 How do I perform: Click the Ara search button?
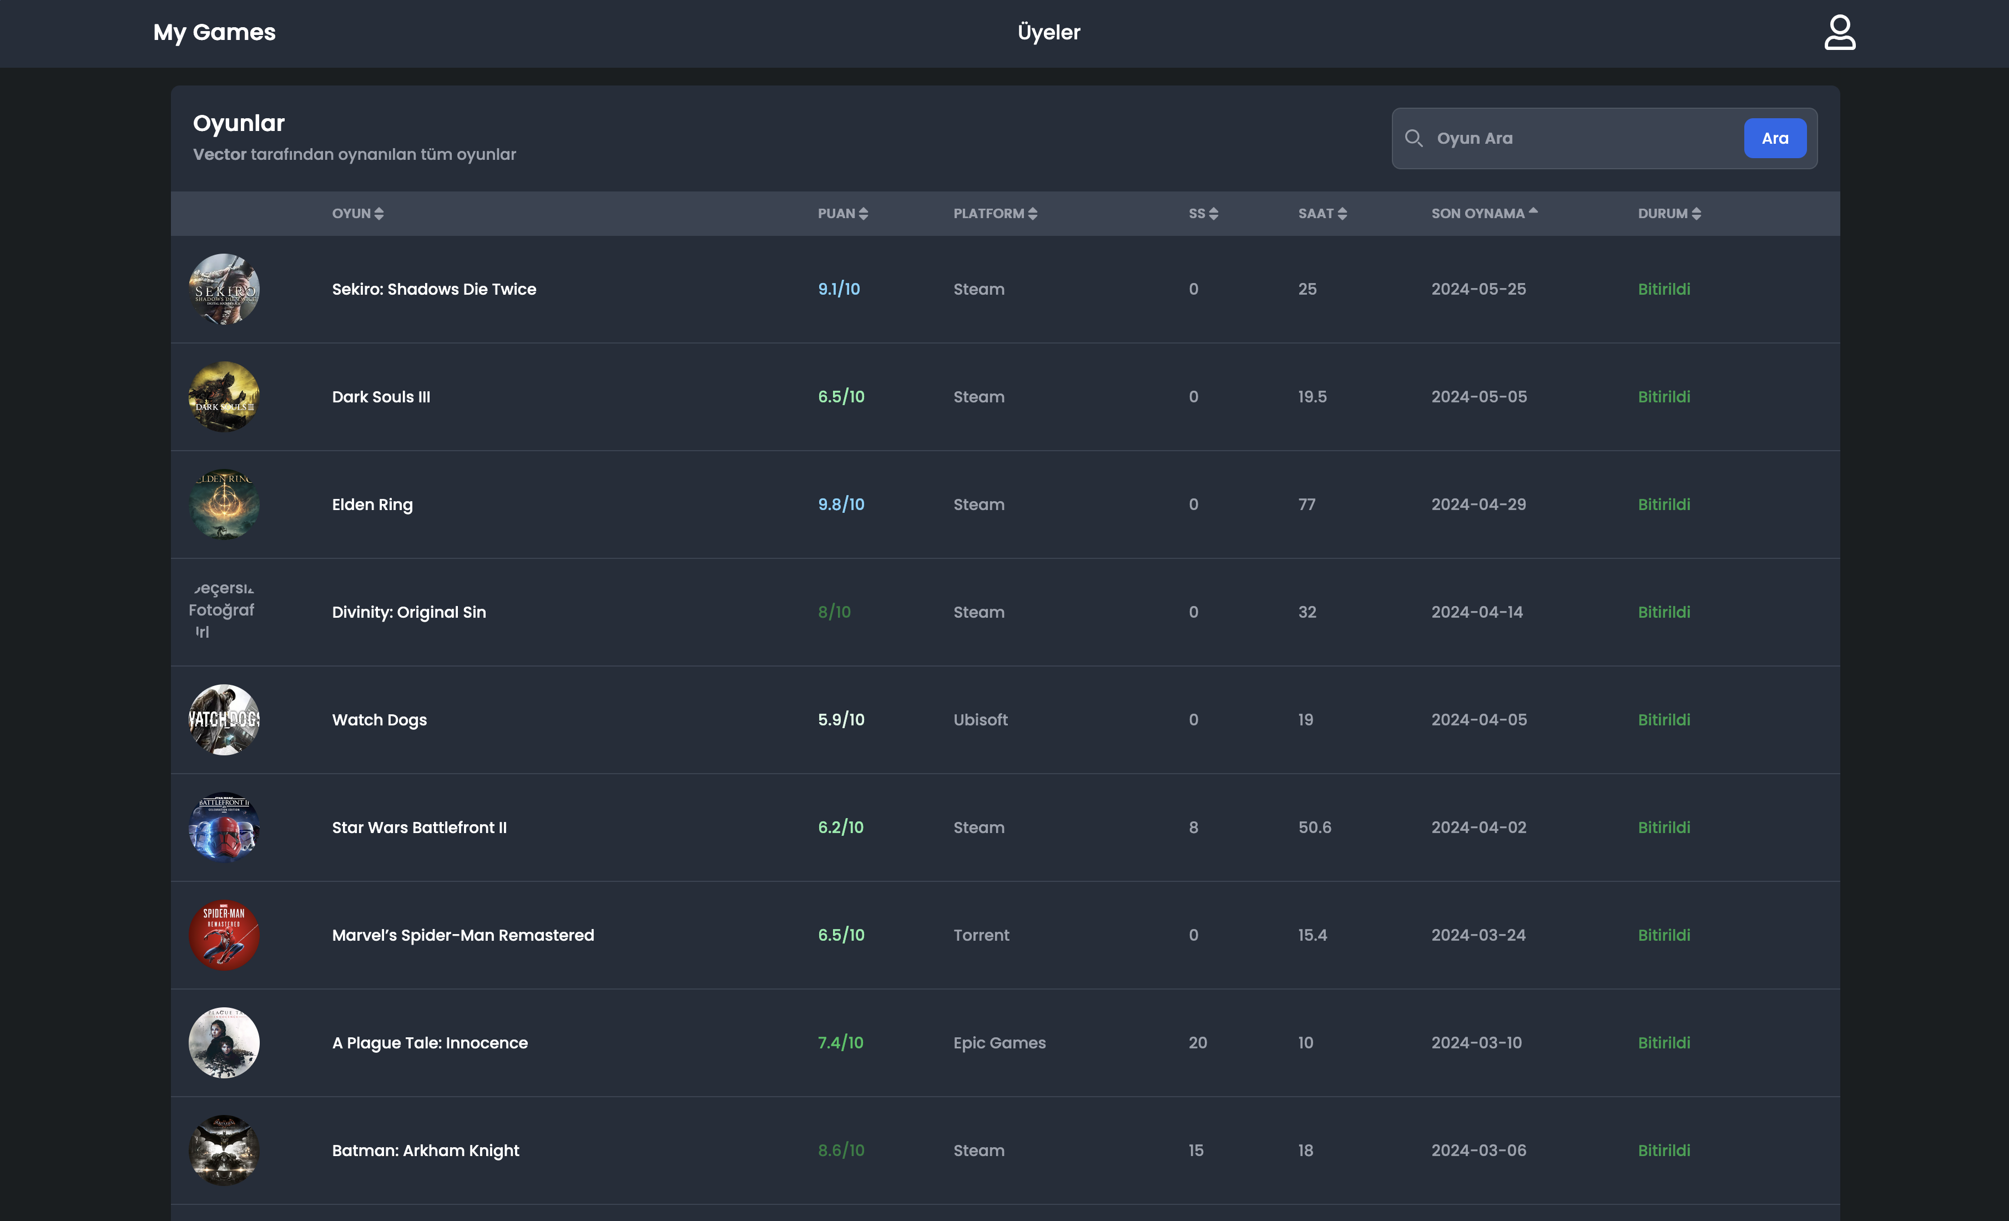click(x=1775, y=139)
